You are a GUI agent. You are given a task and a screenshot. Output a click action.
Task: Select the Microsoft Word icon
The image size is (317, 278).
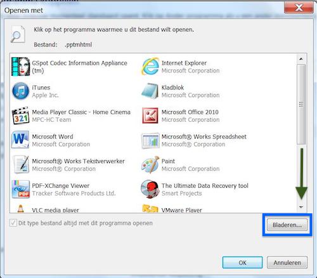(x=20, y=140)
